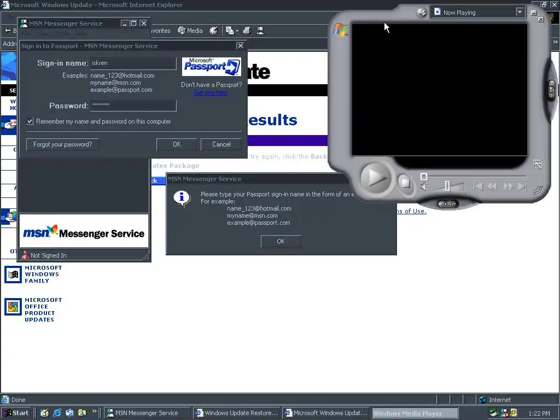Click the Media button in IE toolbar

point(190,31)
